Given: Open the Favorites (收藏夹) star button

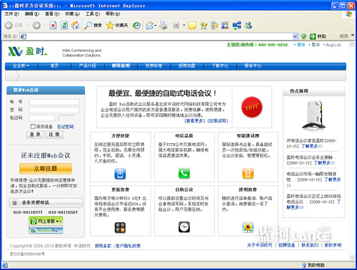Looking at the screenshot, I should [117, 25].
